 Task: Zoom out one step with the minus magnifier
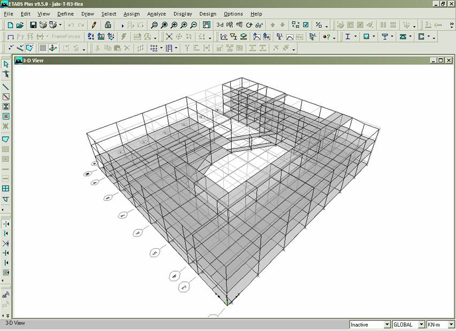(x=194, y=25)
